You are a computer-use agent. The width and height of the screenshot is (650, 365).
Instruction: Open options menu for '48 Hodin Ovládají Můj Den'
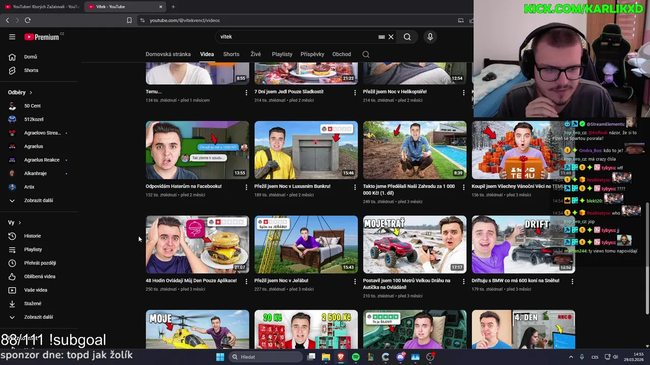pos(246,281)
